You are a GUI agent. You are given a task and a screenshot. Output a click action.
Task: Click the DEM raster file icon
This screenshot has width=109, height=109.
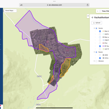pos(103,55)
